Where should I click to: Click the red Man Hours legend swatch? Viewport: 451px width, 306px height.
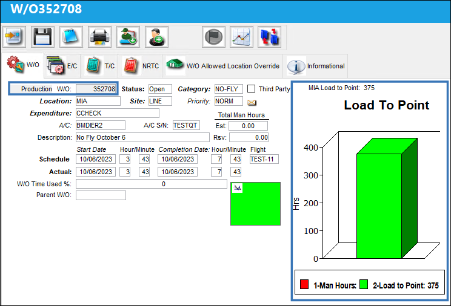[x=304, y=284]
